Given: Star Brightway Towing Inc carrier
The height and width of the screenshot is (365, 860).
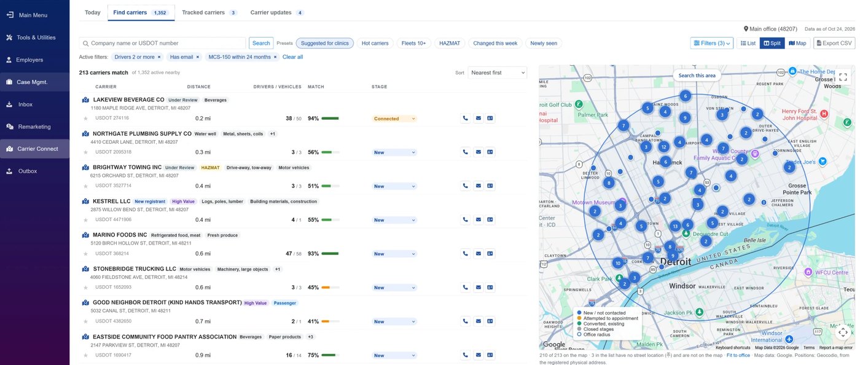Looking at the screenshot, I should (x=85, y=186).
